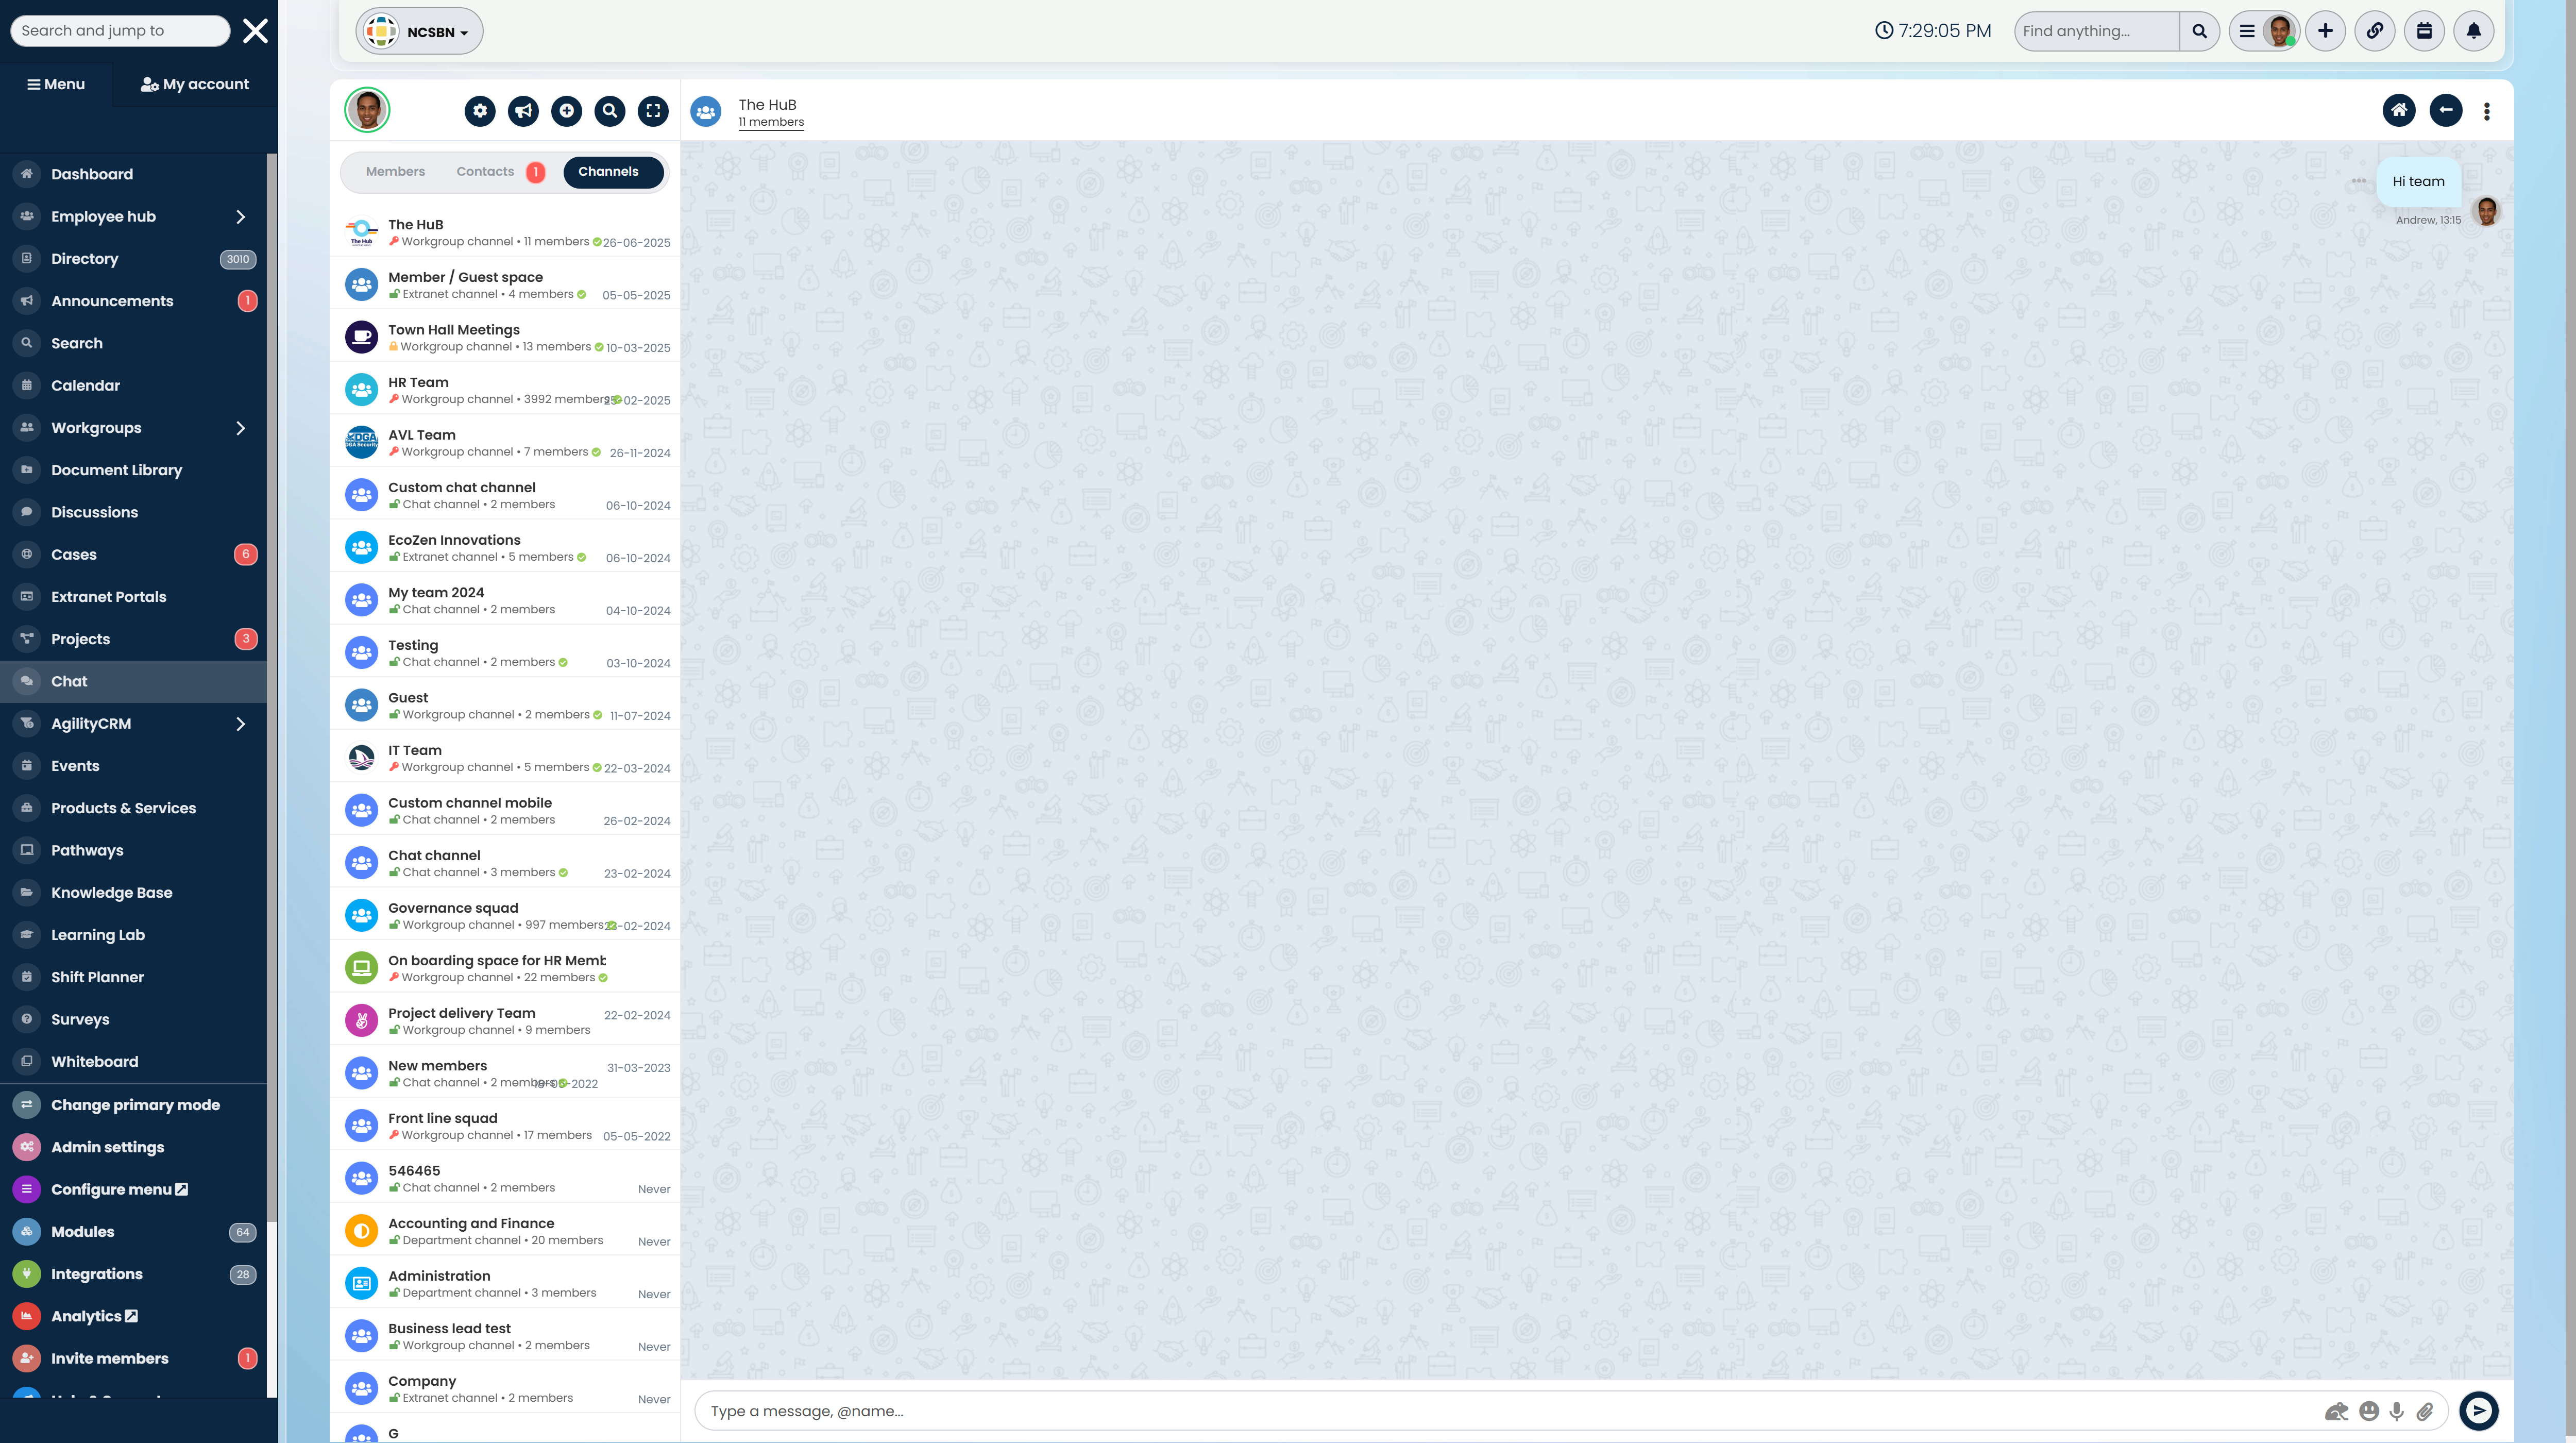Expand the Workgroups submenu chevron
2576x1443 pixels.
coord(240,428)
